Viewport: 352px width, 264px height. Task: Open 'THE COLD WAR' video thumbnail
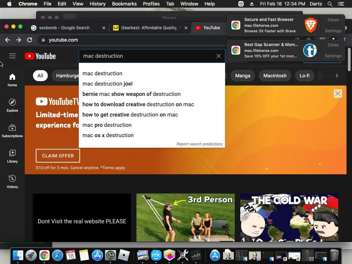coord(289,218)
